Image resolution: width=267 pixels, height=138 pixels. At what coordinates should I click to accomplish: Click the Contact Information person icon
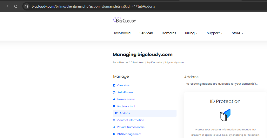114,120
